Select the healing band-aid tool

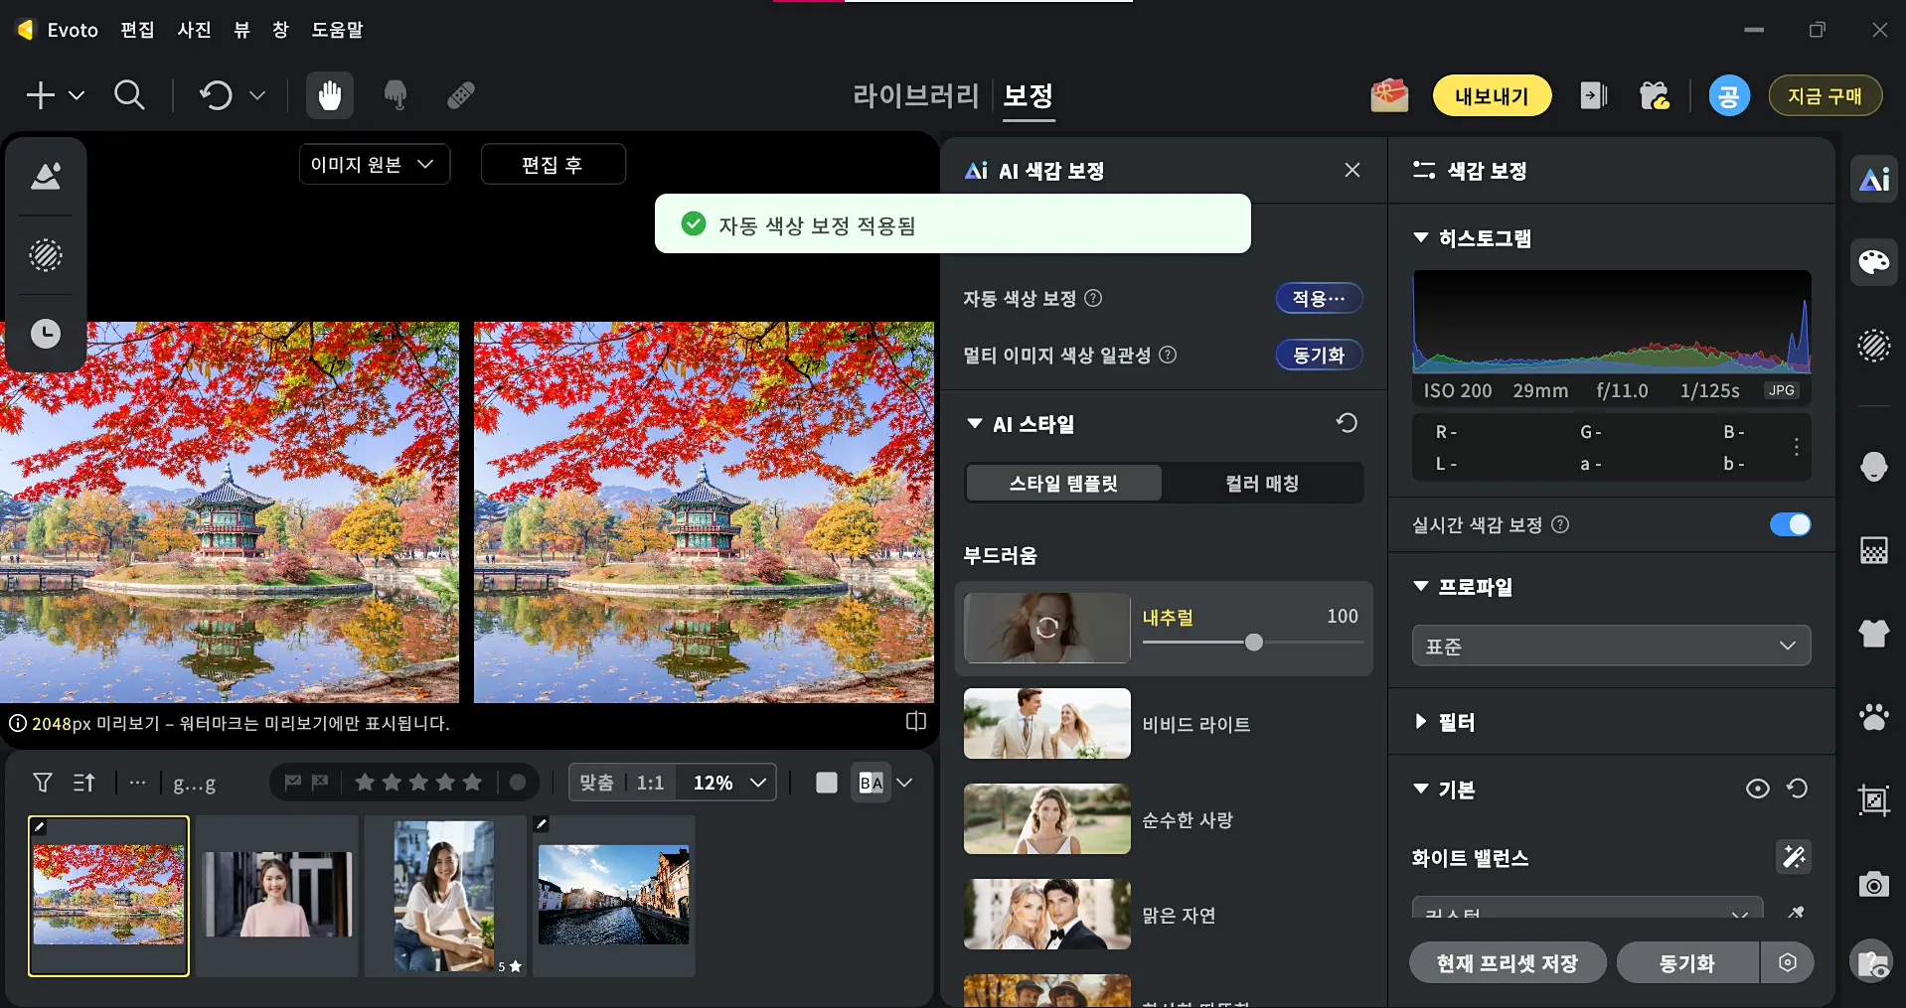(458, 95)
